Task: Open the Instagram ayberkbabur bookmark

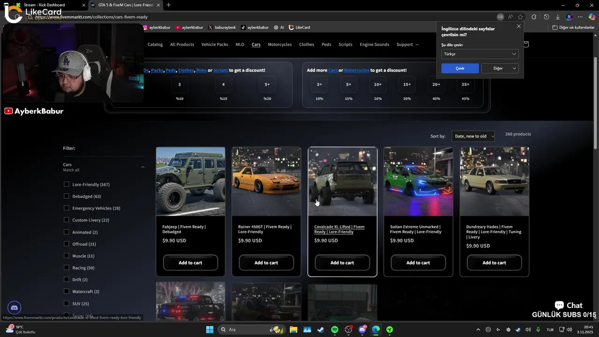Action: tap(157, 27)
